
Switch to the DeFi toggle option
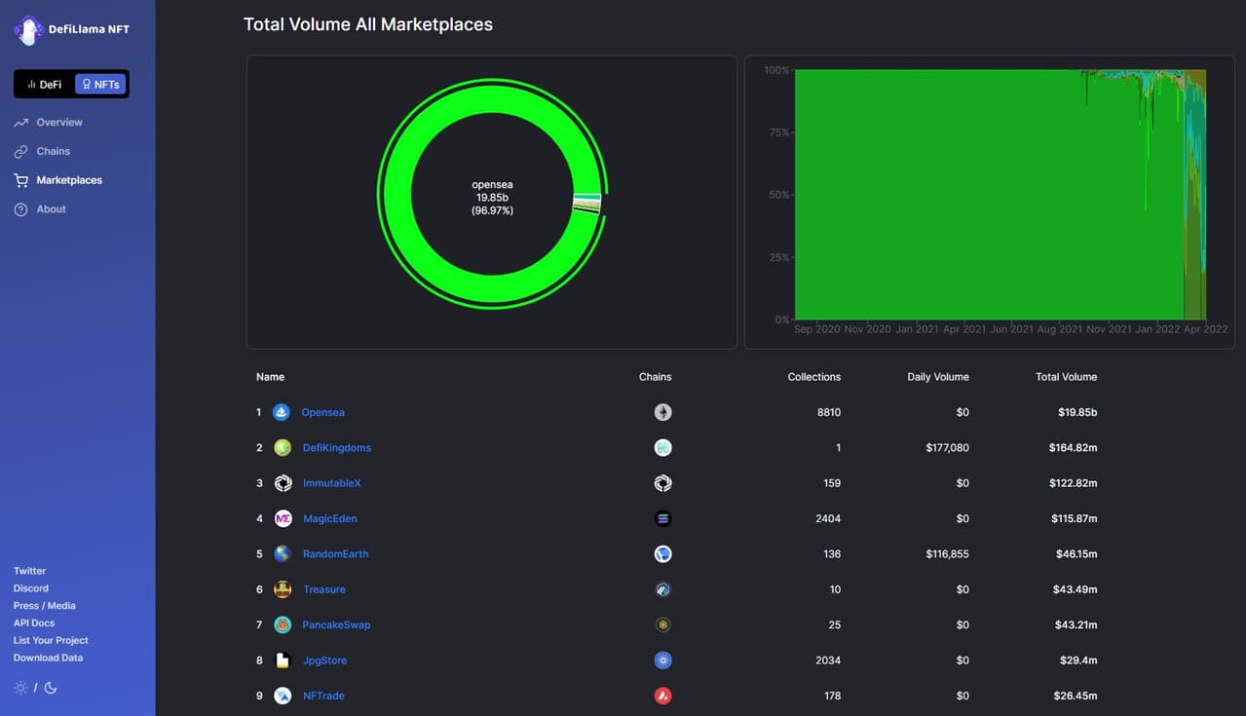45,85
